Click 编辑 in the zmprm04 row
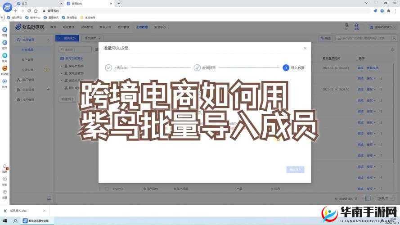This screenshot has height=225, width=400. tap(360, 189)
